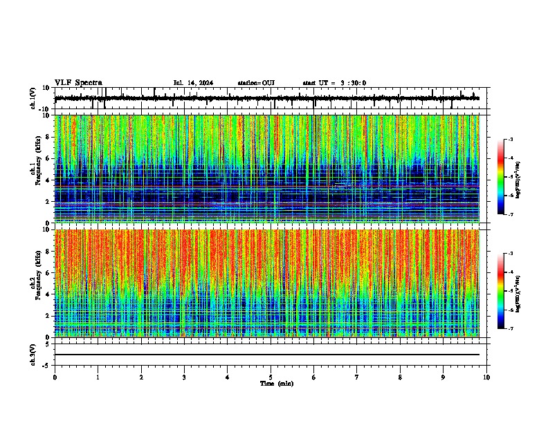
Task: Click time axis tick label "5"
Action: click(x=271, y=377)
